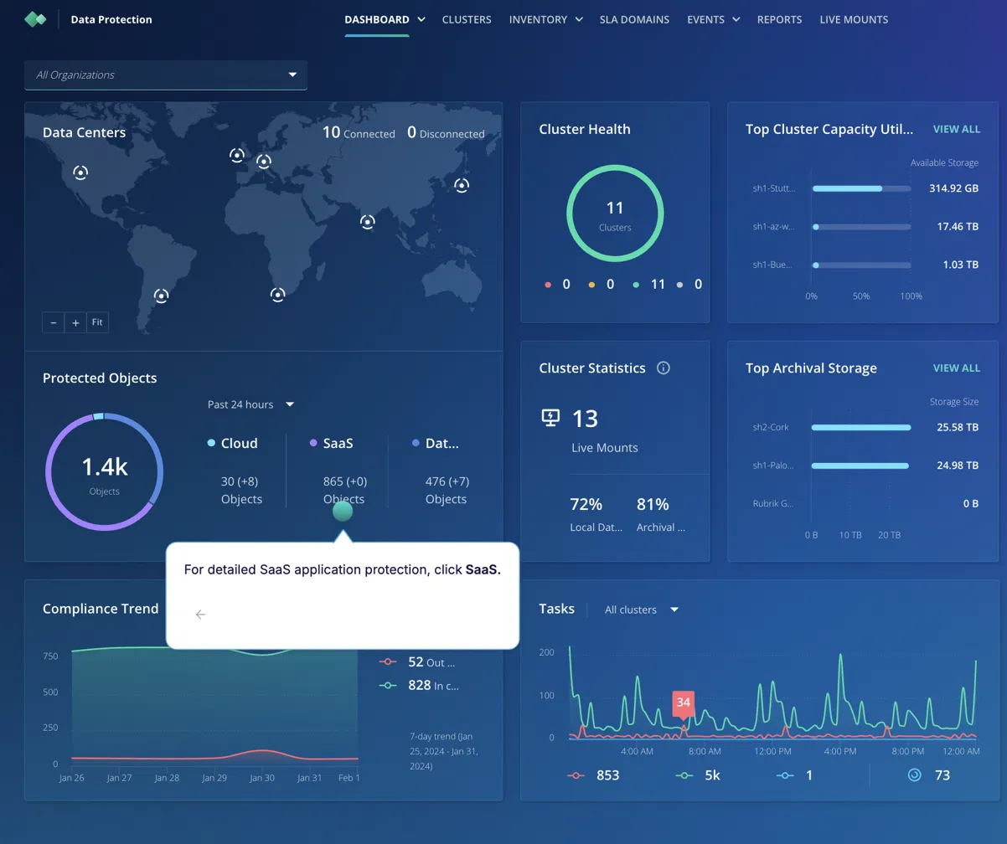This screenshot has height=844, width=1007.
Task: Expand the Inventory menu chevron
Action: coord(578,19)
